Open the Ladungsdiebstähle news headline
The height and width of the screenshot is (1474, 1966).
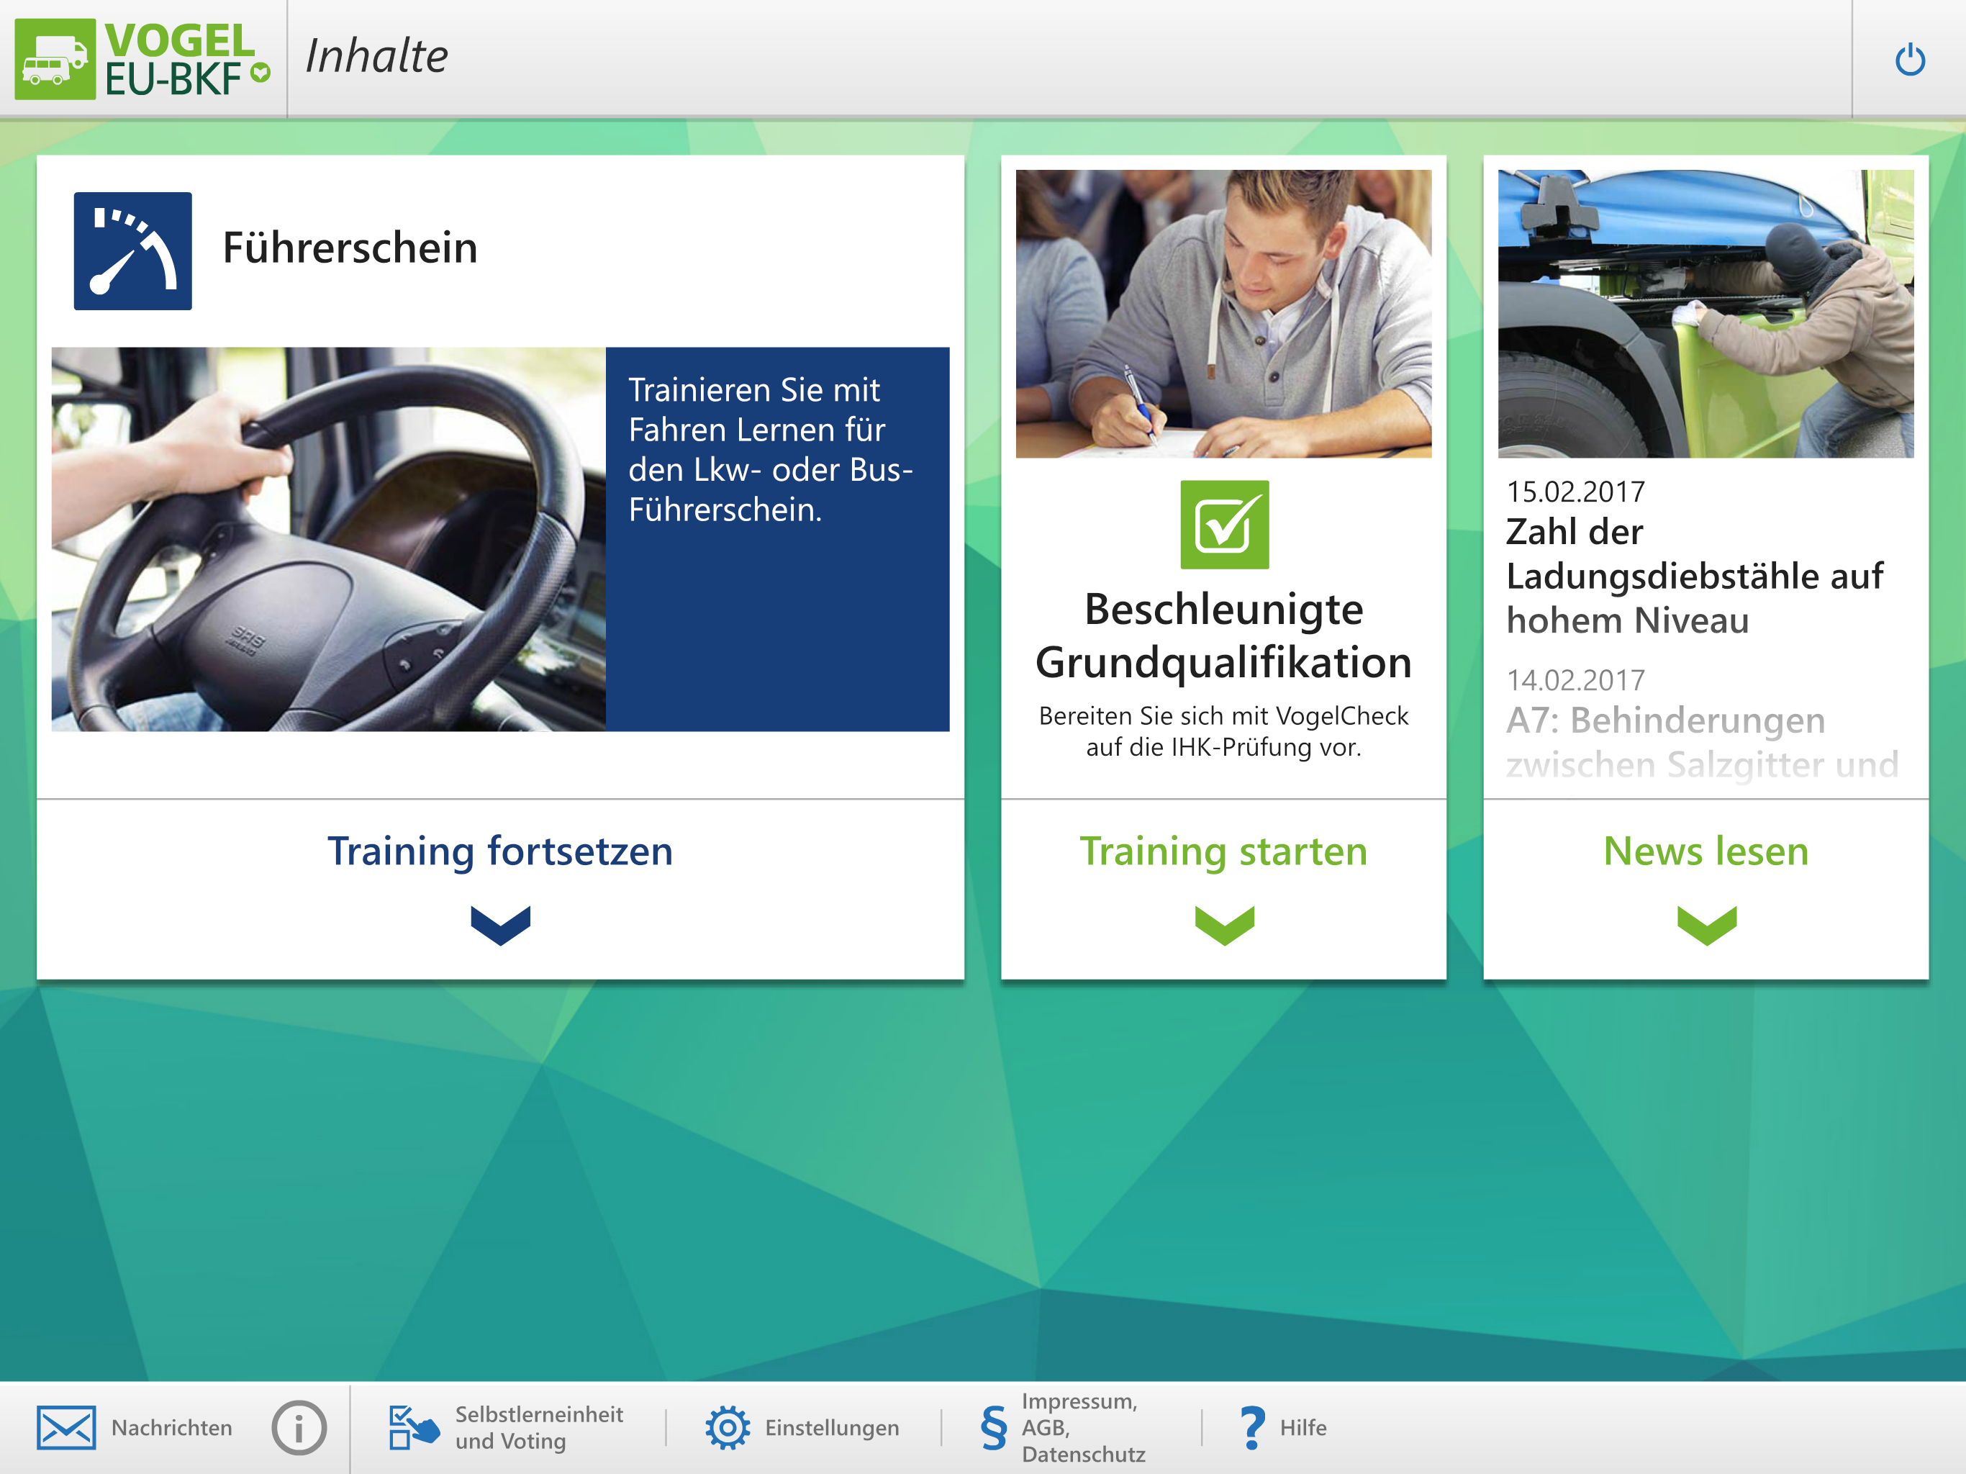point(1693,575)
